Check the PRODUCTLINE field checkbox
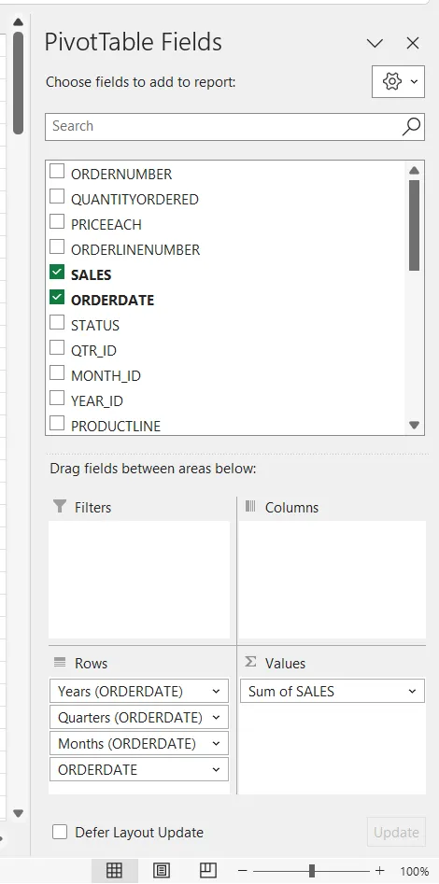The image size is (439, 884). [x=57, y=423]
